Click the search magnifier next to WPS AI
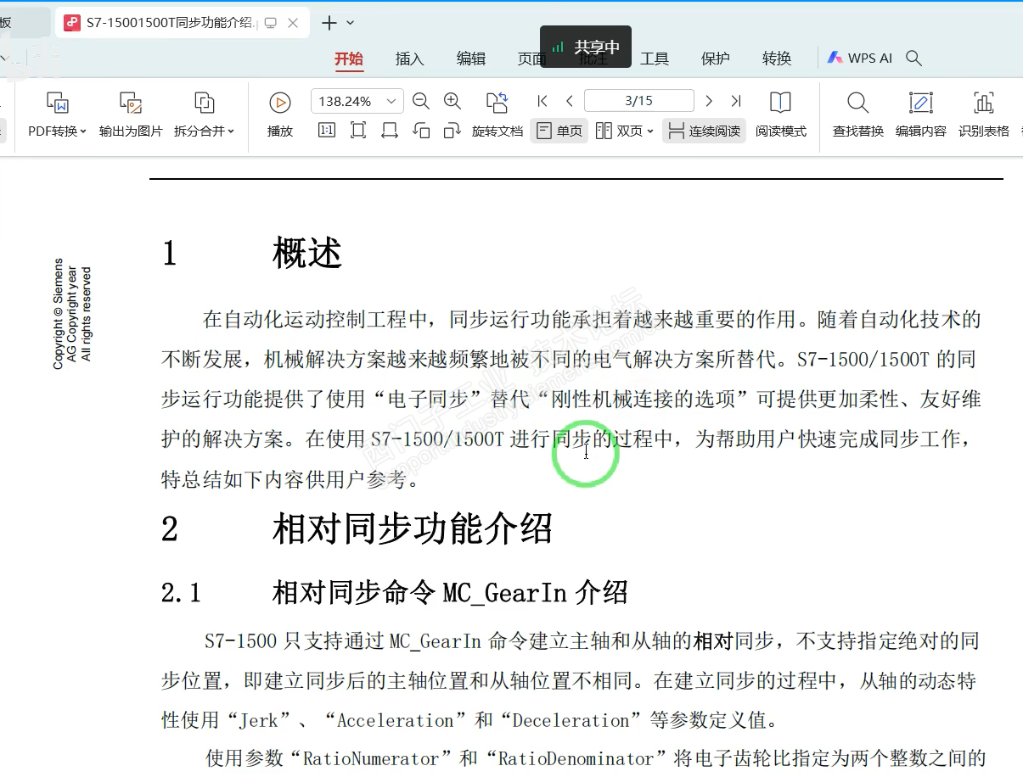Viewport: 1023px width, 777px height. pos(913,58)
